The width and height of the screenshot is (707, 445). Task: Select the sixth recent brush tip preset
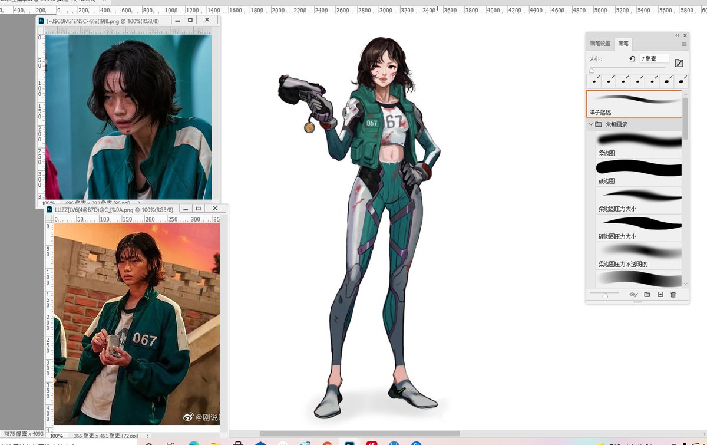(668, 80)
